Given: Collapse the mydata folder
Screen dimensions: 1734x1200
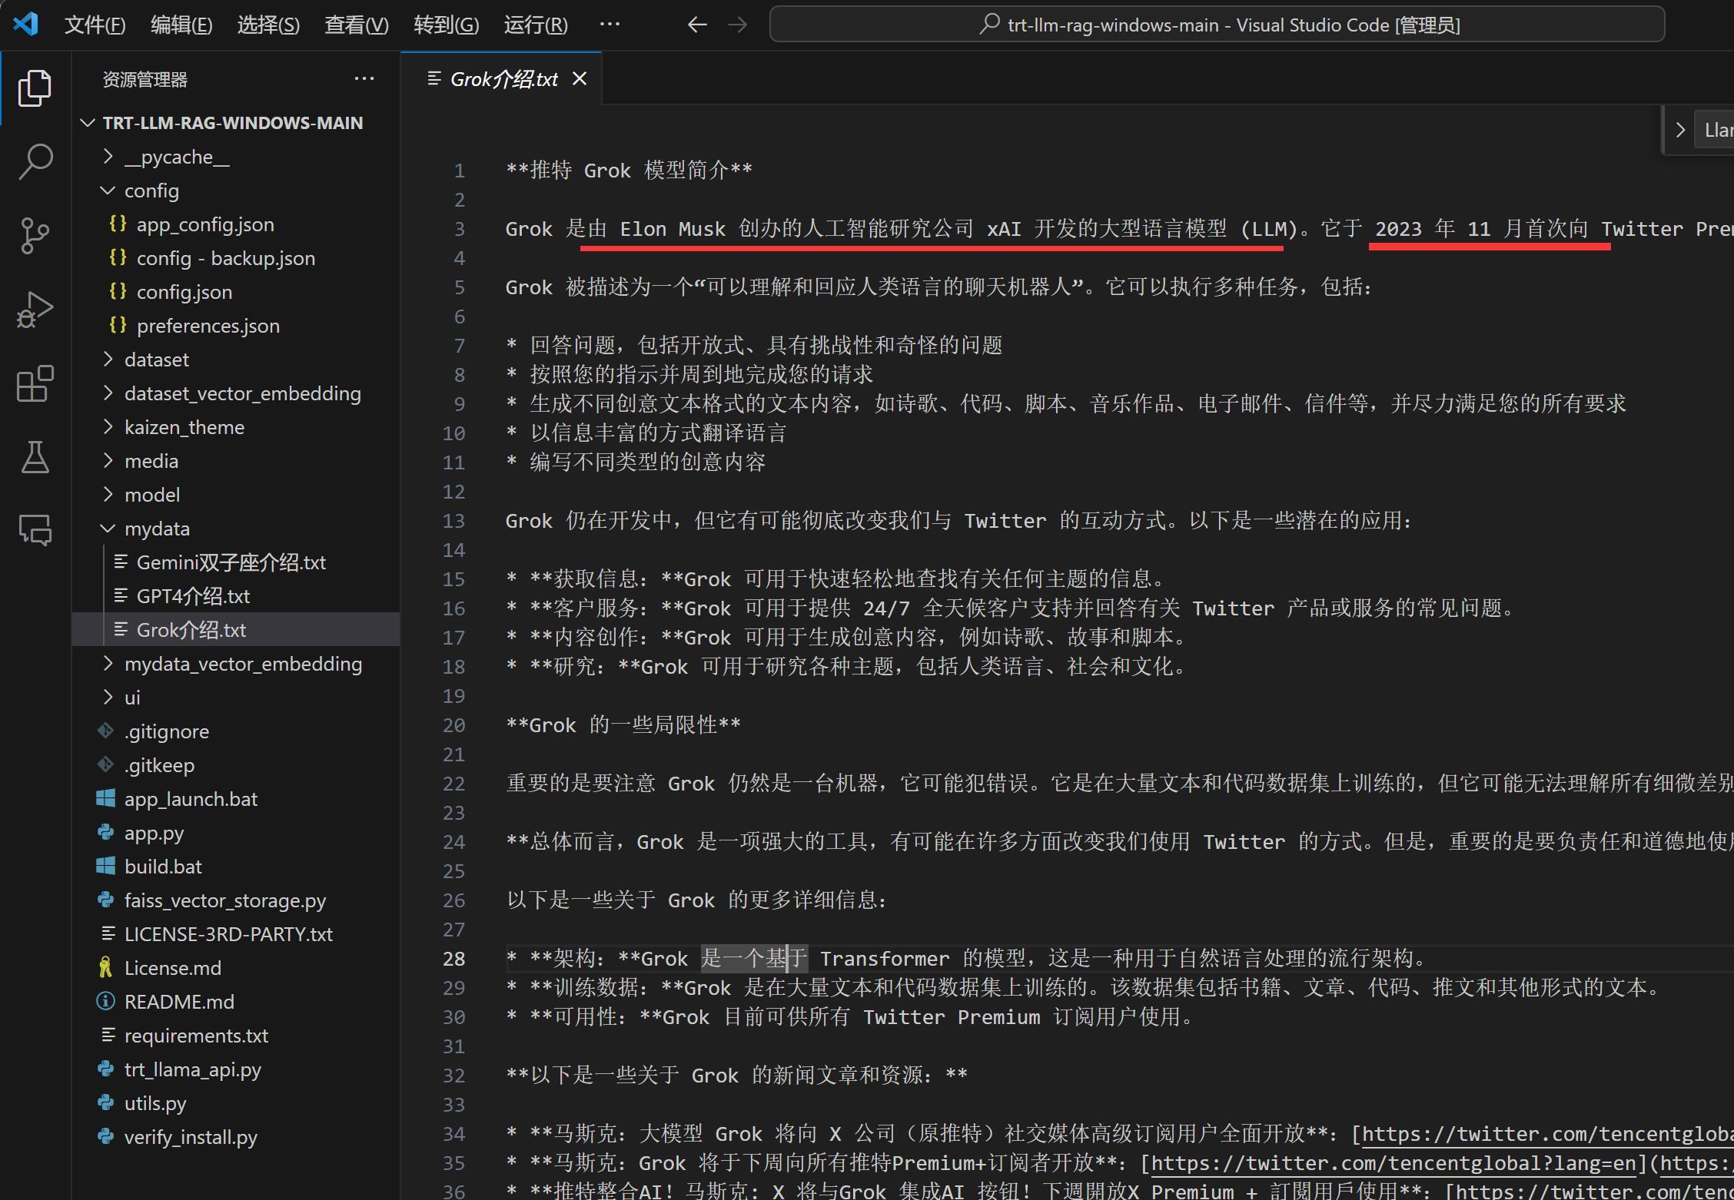Looking at the screenshot, I should coord(235,529).
